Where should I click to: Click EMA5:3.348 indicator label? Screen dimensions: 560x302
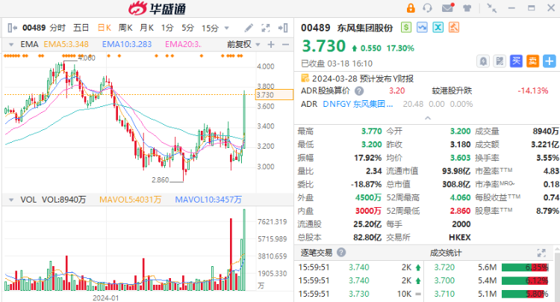coord(66,44)
